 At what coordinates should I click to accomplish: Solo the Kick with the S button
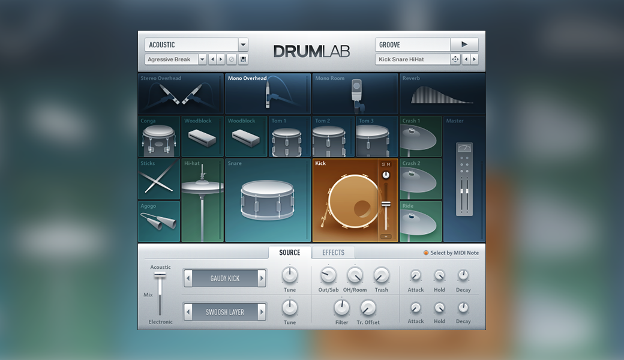pos(383,164)
